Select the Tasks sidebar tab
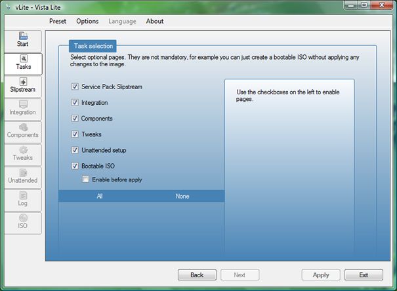397x291 pixels. pos(23,64)
